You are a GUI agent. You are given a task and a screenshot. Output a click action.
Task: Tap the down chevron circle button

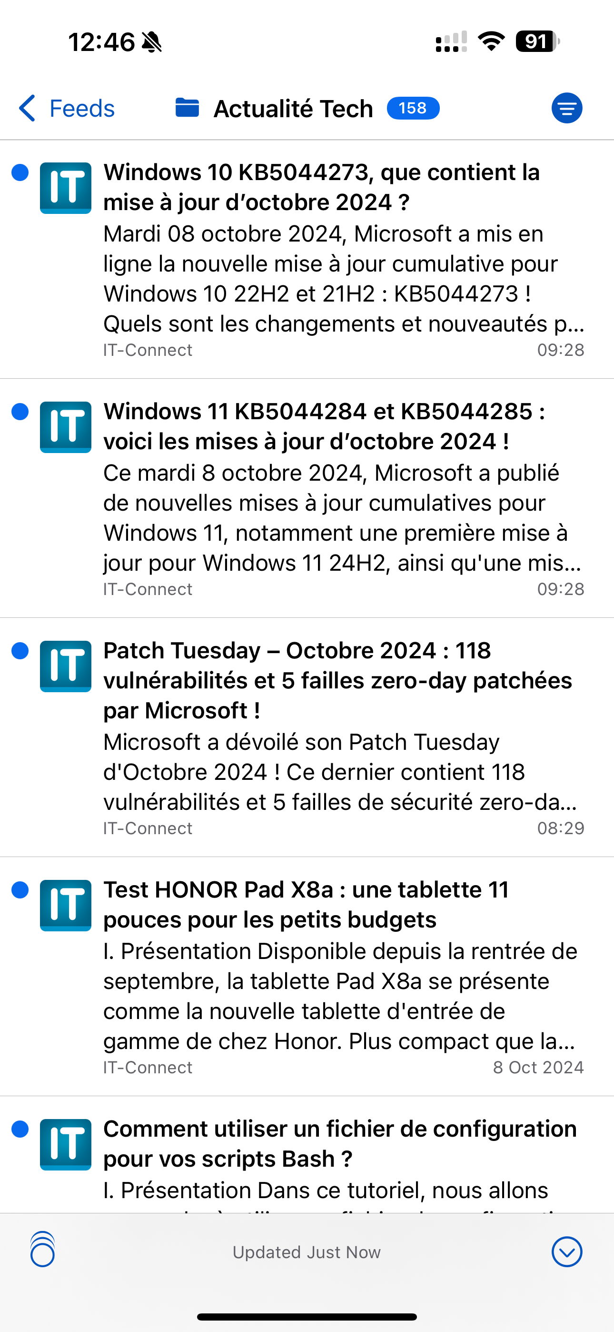tap(566, 1252)
